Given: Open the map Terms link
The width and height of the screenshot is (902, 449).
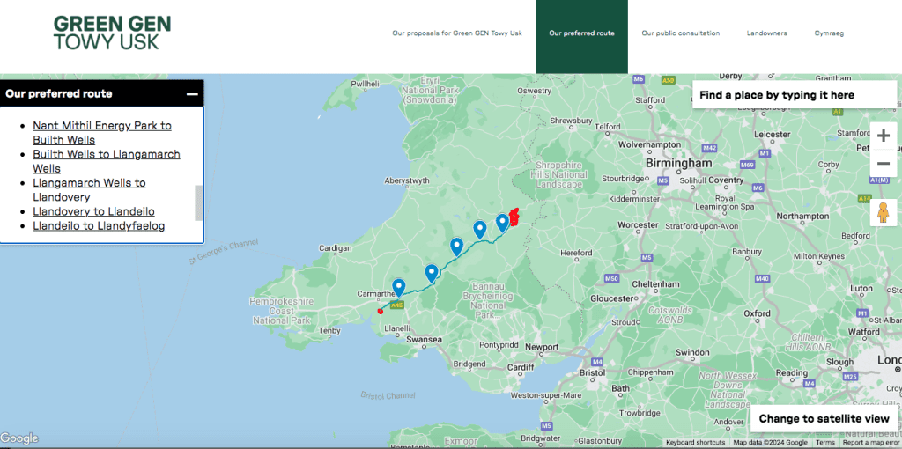Looking at the screenshot, I should click(824, 443).
